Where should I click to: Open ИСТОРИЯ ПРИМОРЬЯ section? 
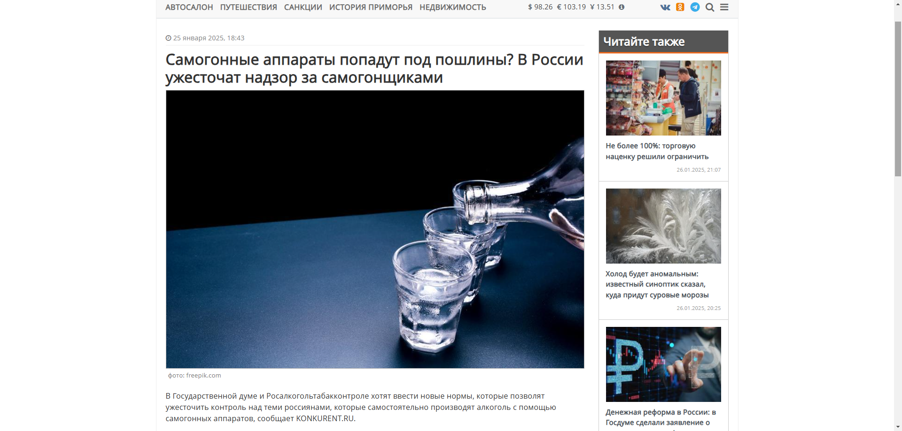click(x=371, y=8)
